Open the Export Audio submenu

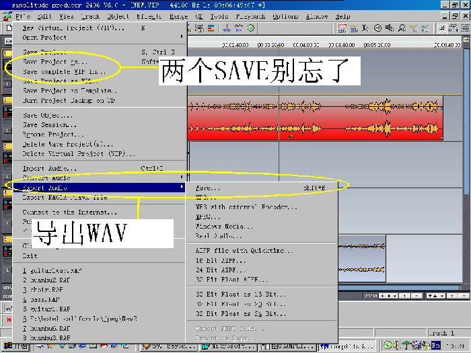coord(99,188)
